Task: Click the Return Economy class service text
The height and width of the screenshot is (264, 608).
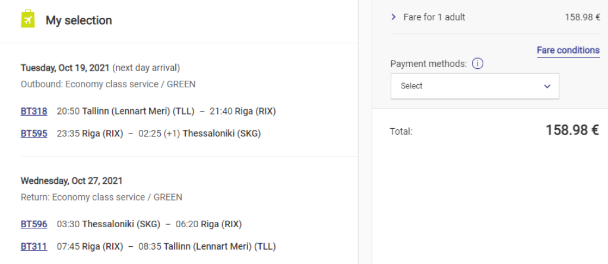Action: (x=102, y=197)
